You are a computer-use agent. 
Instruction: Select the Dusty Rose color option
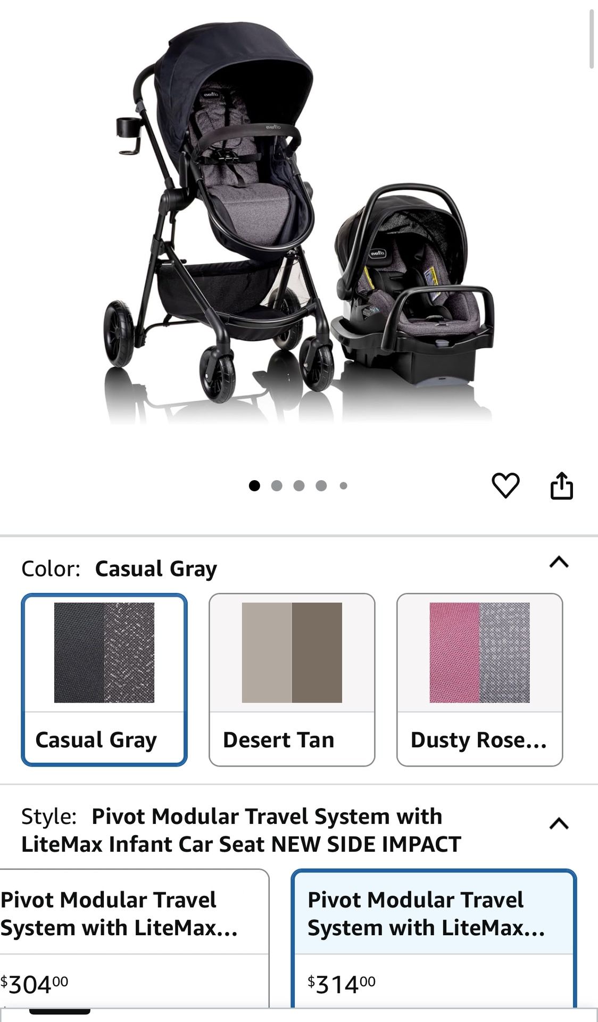coord(479,680)
